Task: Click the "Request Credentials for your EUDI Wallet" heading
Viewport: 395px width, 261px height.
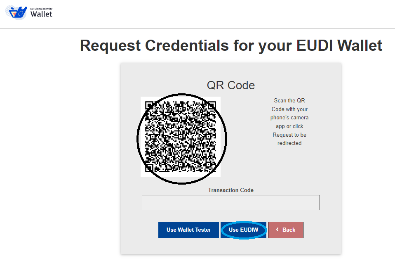Action: pos(231,45)
